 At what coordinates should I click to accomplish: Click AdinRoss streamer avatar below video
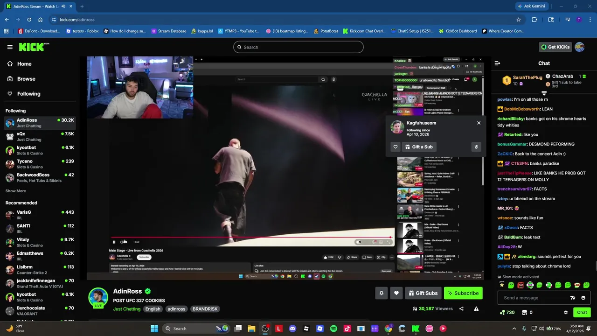[98, 298]
